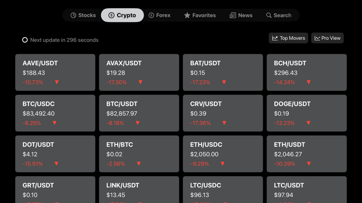The width and height of the screenshot is (362, 203).
Task: Click the $82,857.97 price
Action: pos(122,114)
